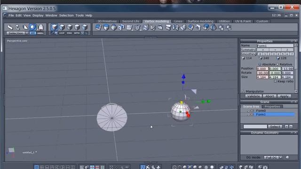Viewport: 301px width, 169px height.
Task: Click the BETW selection button
Action: (77, 33)
